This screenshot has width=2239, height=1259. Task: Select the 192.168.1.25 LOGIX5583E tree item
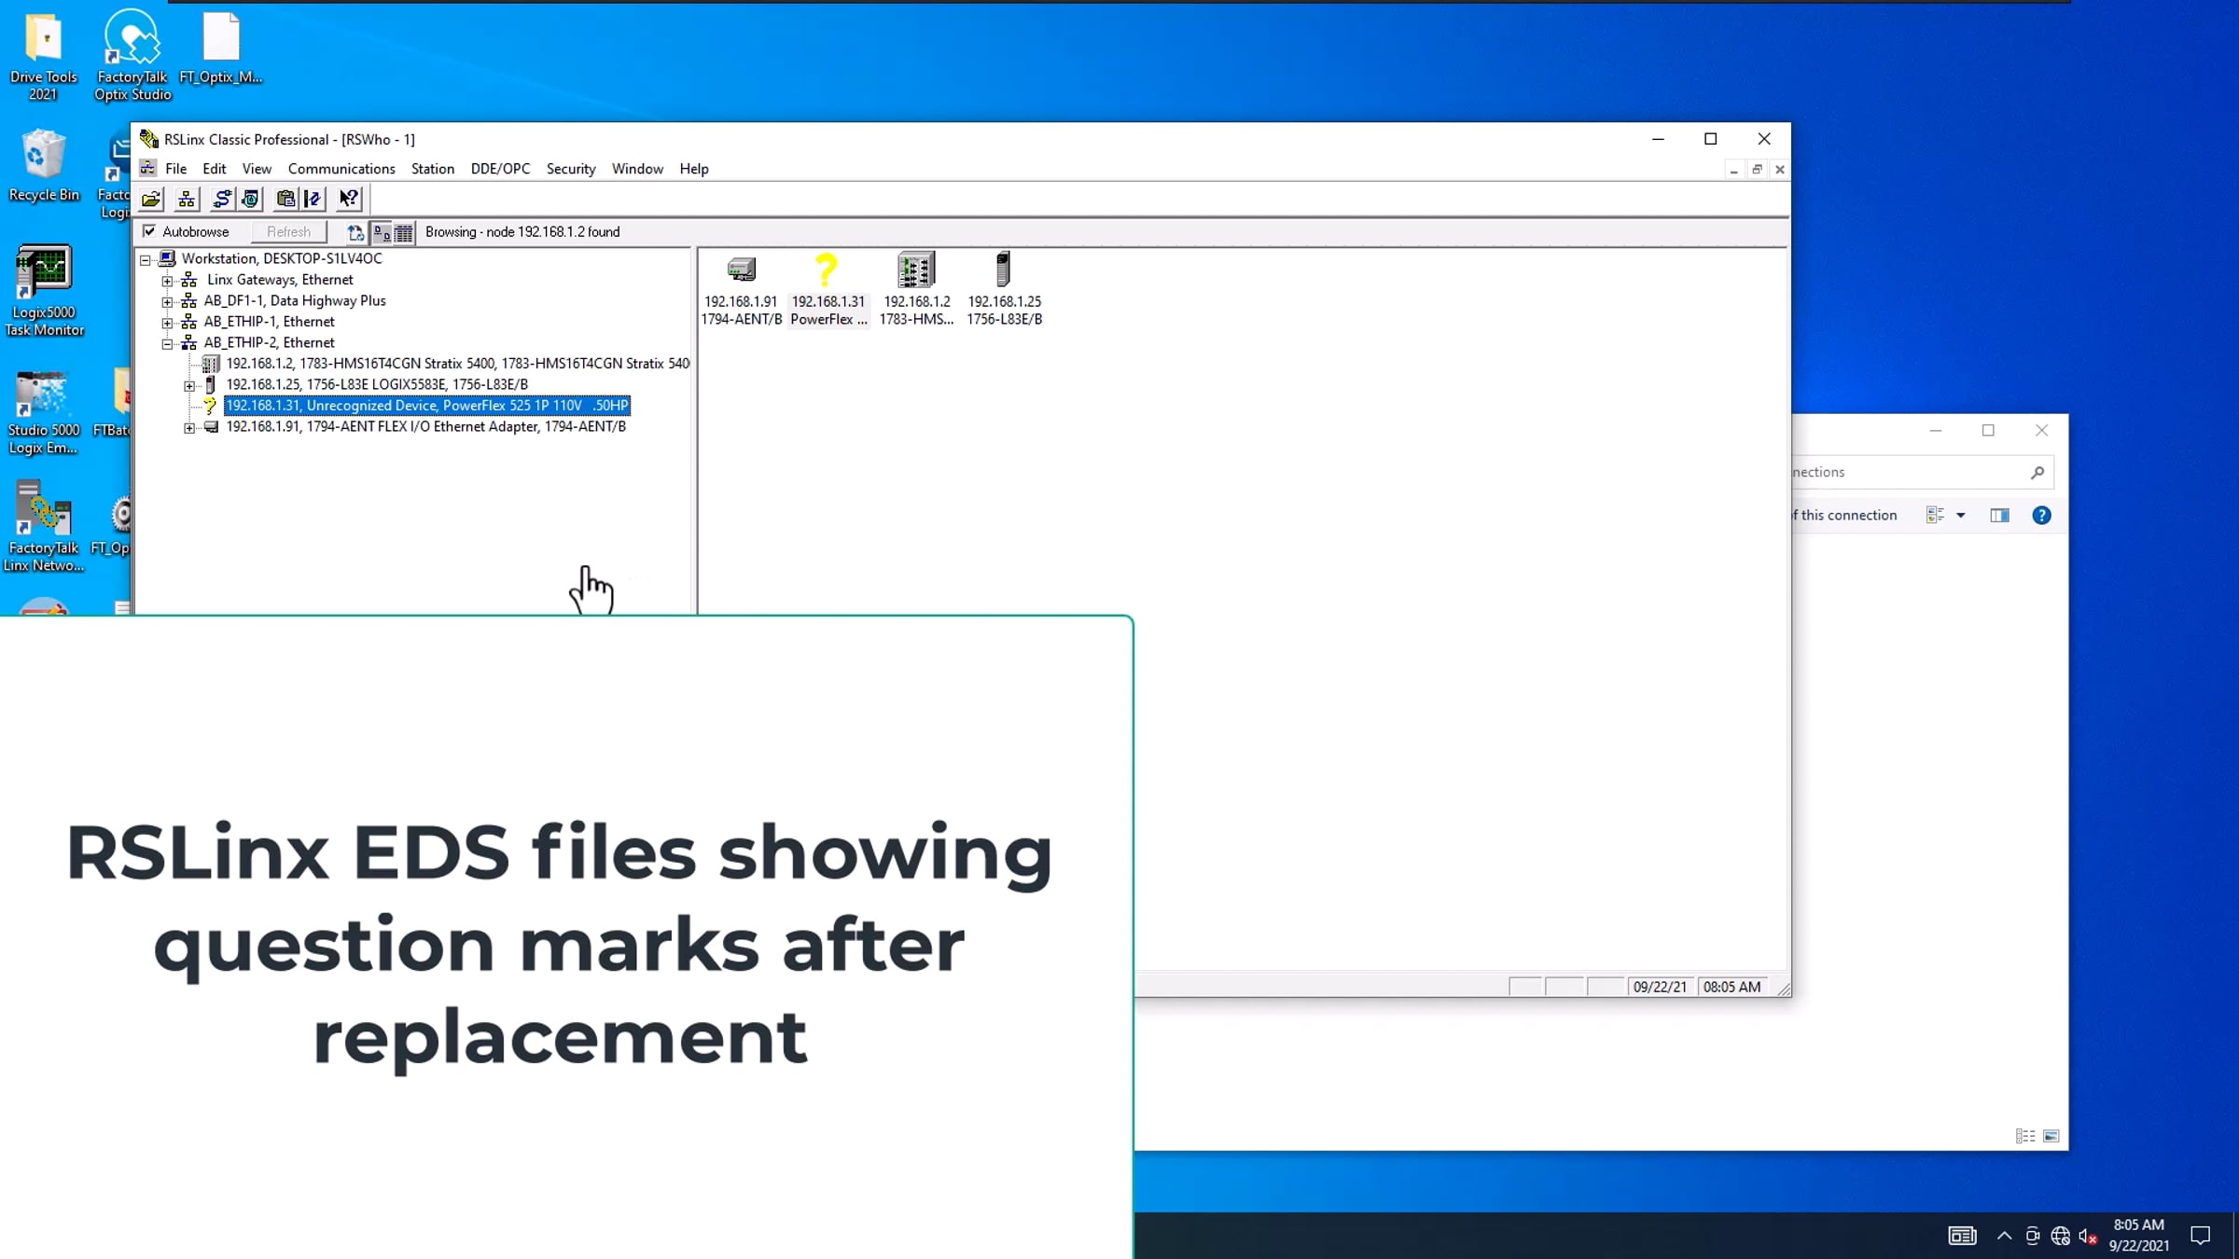pyautogui.click(x=377, y=384)
